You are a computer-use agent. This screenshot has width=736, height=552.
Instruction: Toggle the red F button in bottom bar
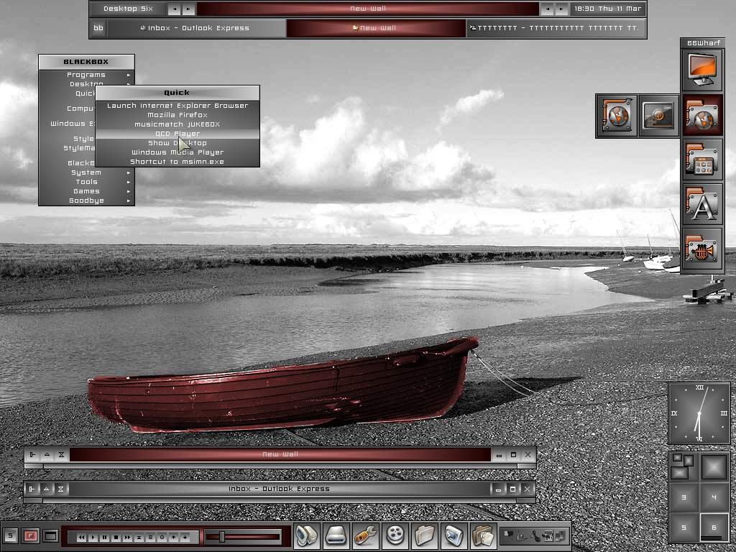(x=30, y=535)
